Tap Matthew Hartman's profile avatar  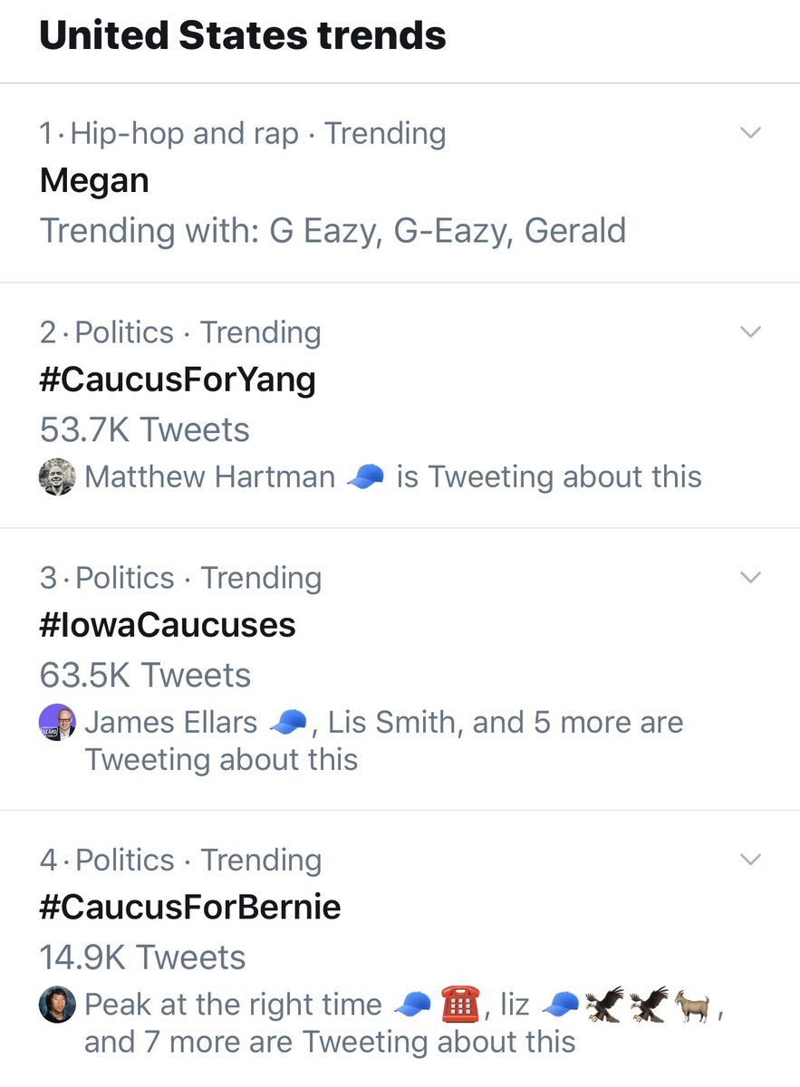pos(57,476)
